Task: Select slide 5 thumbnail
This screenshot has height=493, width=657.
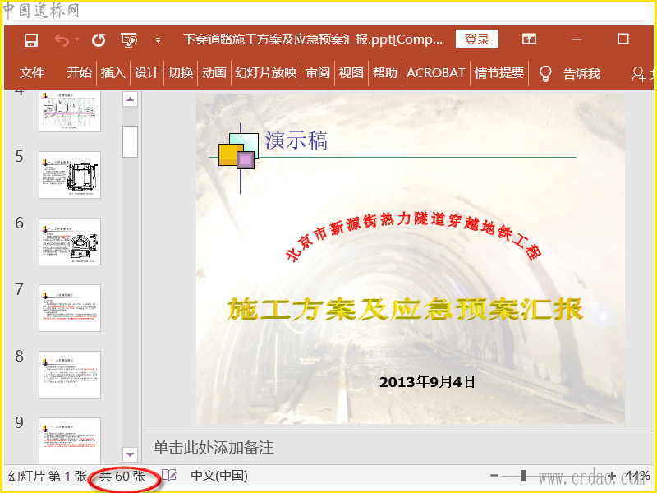Action: click(70, 175)
